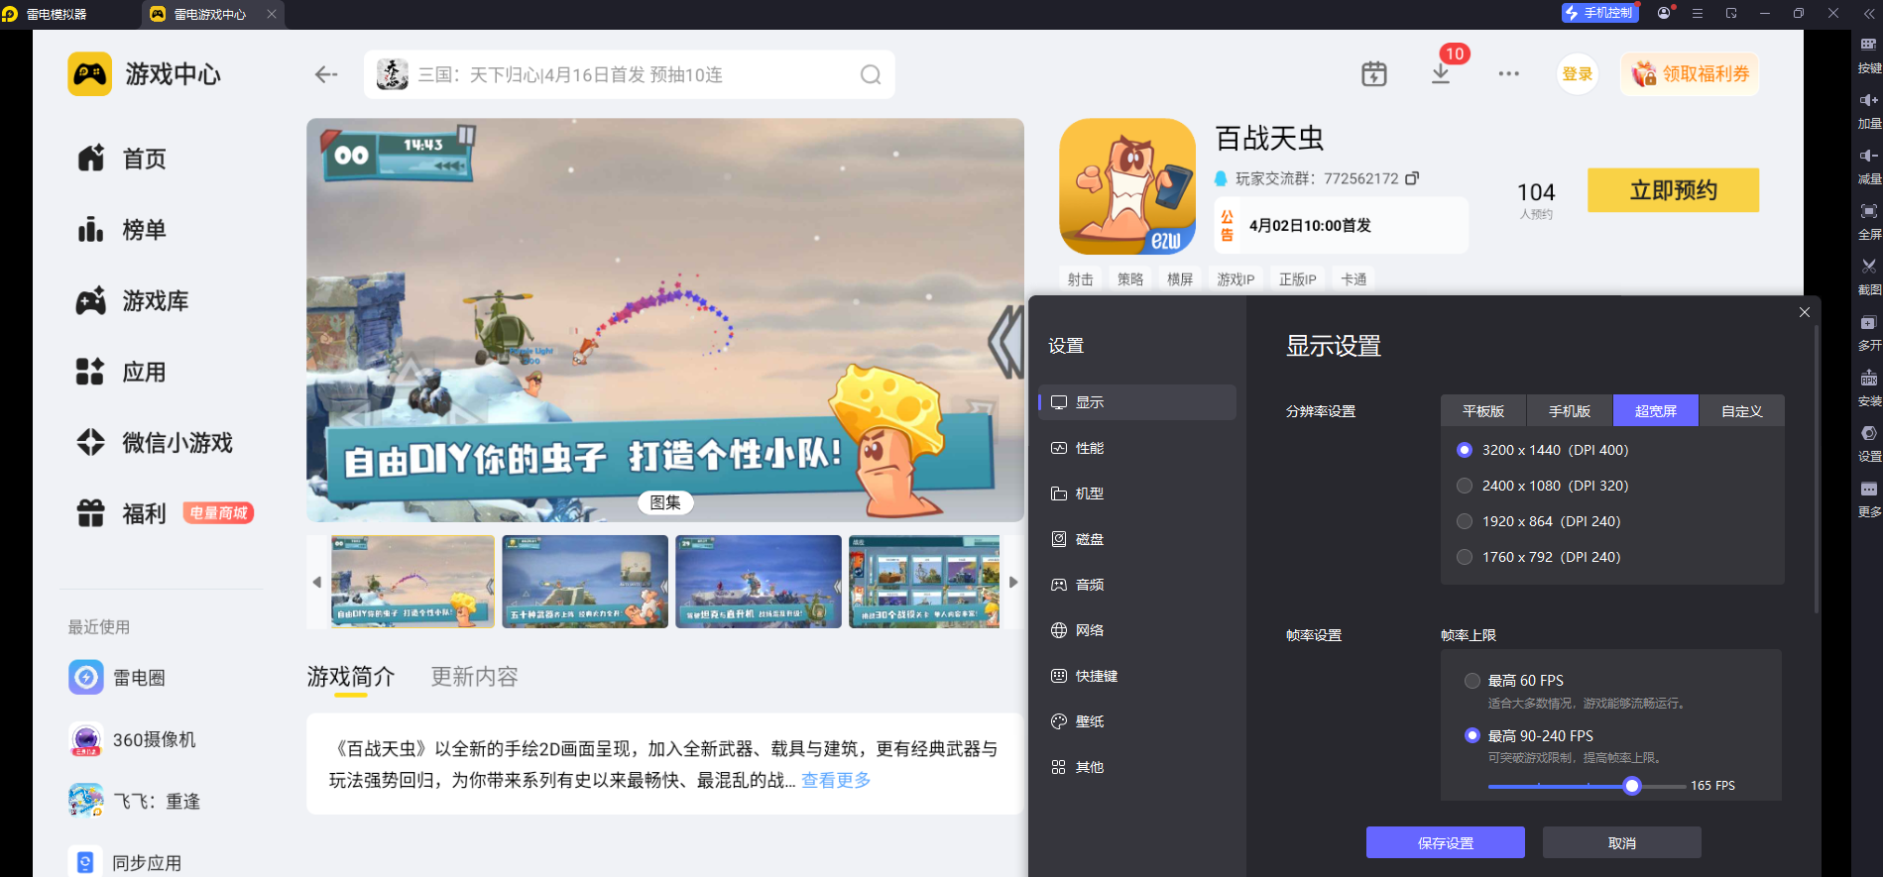Select 1920 x 864 (DPI 240) resolution
This screenshot has height=877, width=1883.
1465,521
